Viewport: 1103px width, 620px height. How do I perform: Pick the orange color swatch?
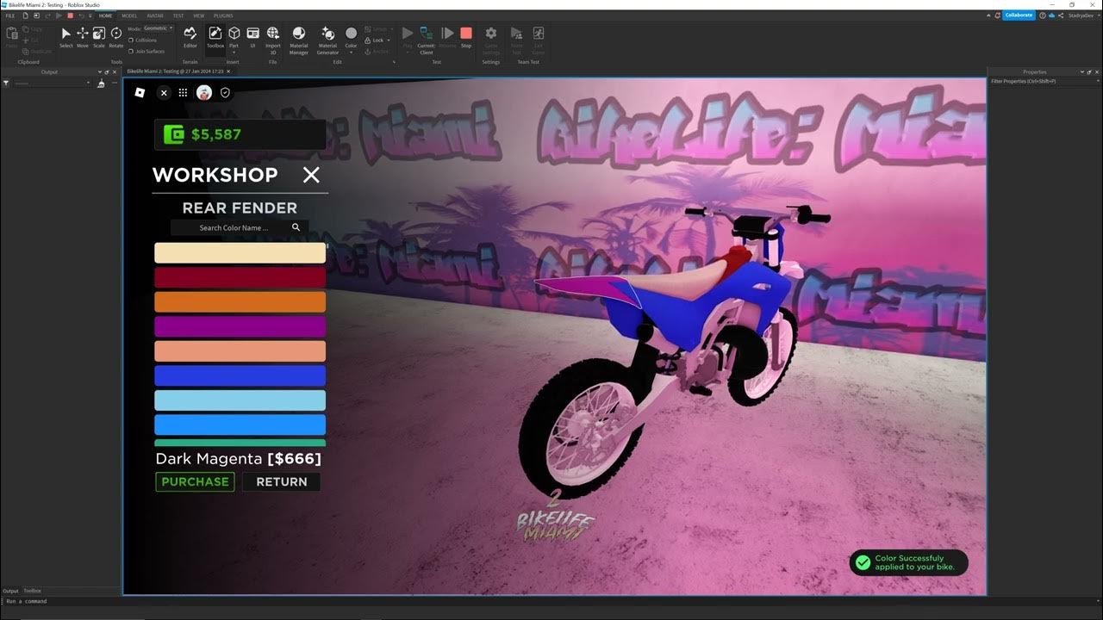pyautogui.click(x=240, y=301)
